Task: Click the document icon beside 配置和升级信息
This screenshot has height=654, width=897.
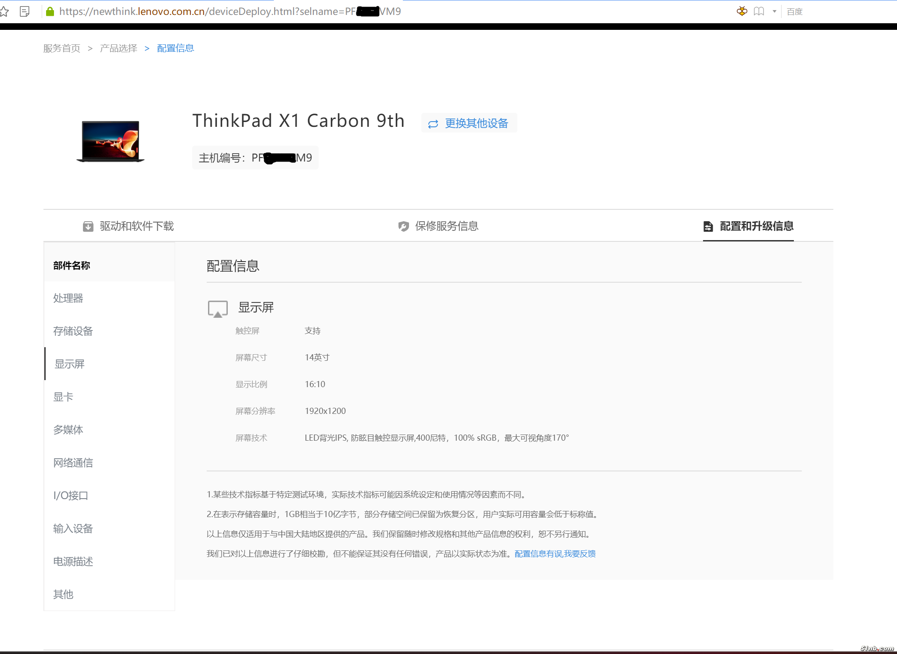Action: [708, 226]
